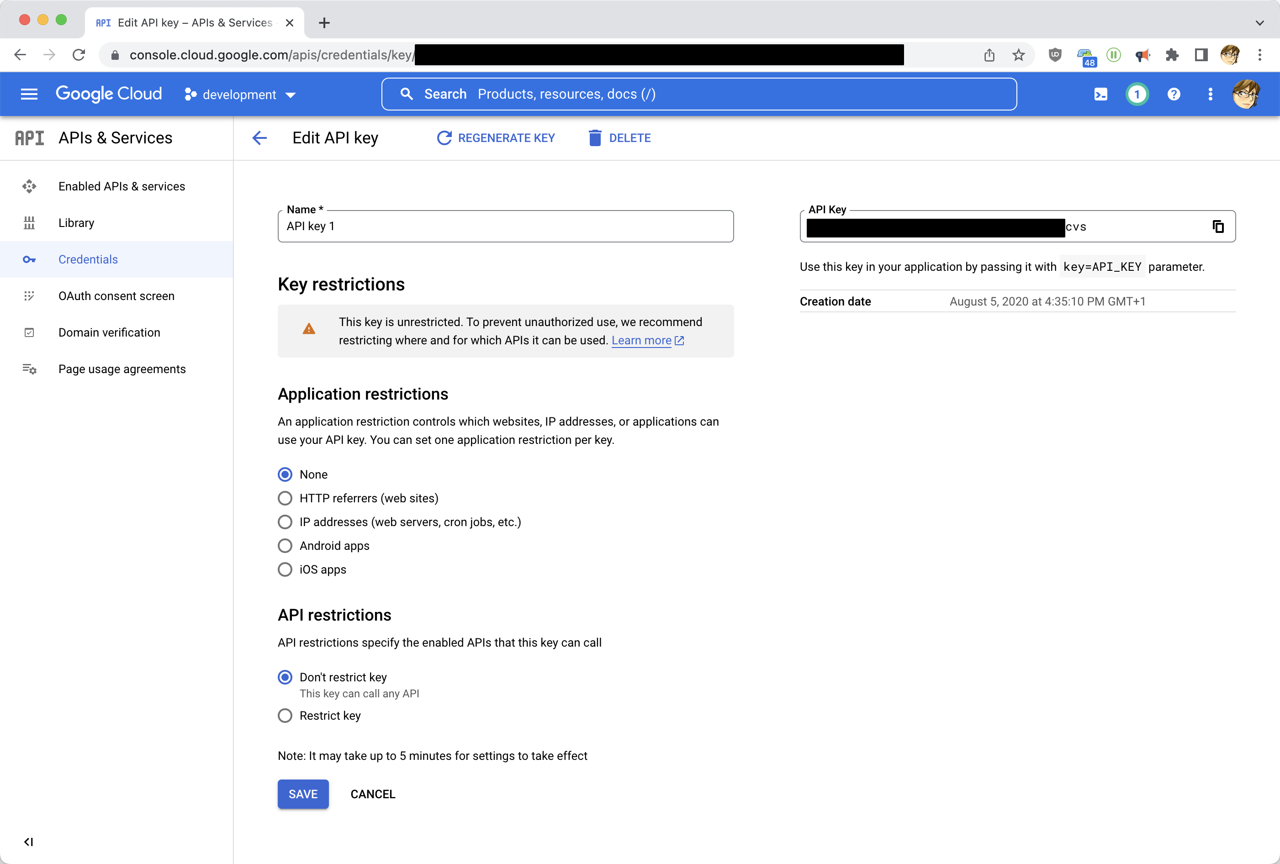Screen dimensions: 1280x864
Task: Open the main navigation hamburger menu
Action: click(x=29, y=94)
